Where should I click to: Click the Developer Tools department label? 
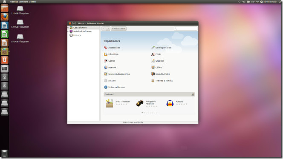163,48
